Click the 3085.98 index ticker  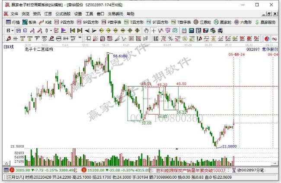pos(23,170)
